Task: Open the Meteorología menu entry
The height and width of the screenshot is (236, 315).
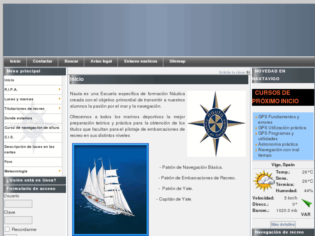Action: tap(33, 171)
